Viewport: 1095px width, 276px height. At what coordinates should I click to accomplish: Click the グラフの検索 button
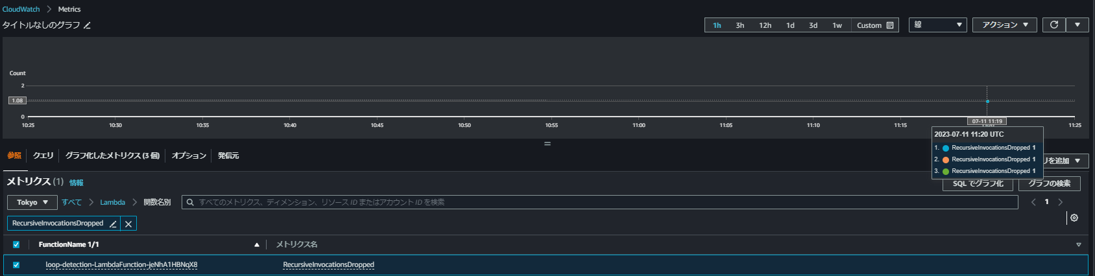[x=1049, y=183]
